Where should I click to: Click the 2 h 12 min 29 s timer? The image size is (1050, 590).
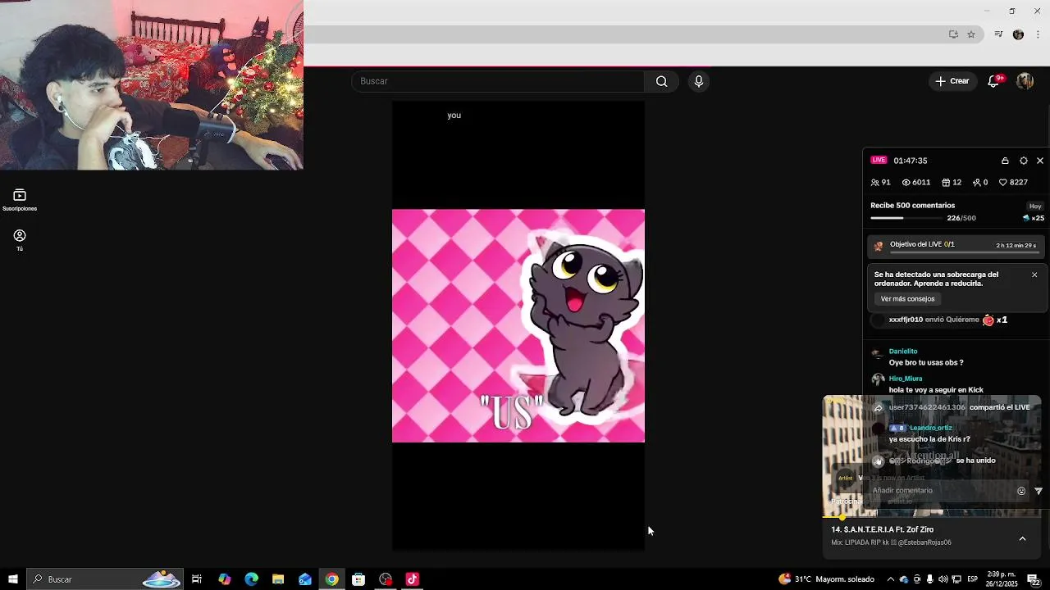coord(1016,245)
